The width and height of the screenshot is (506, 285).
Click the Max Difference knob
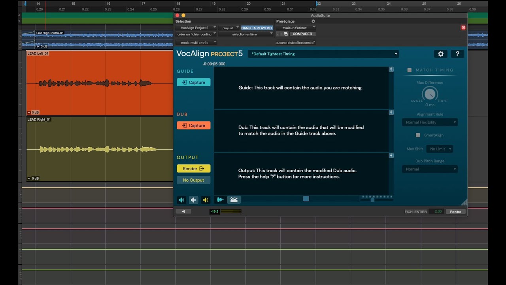[x=430, y=94]
